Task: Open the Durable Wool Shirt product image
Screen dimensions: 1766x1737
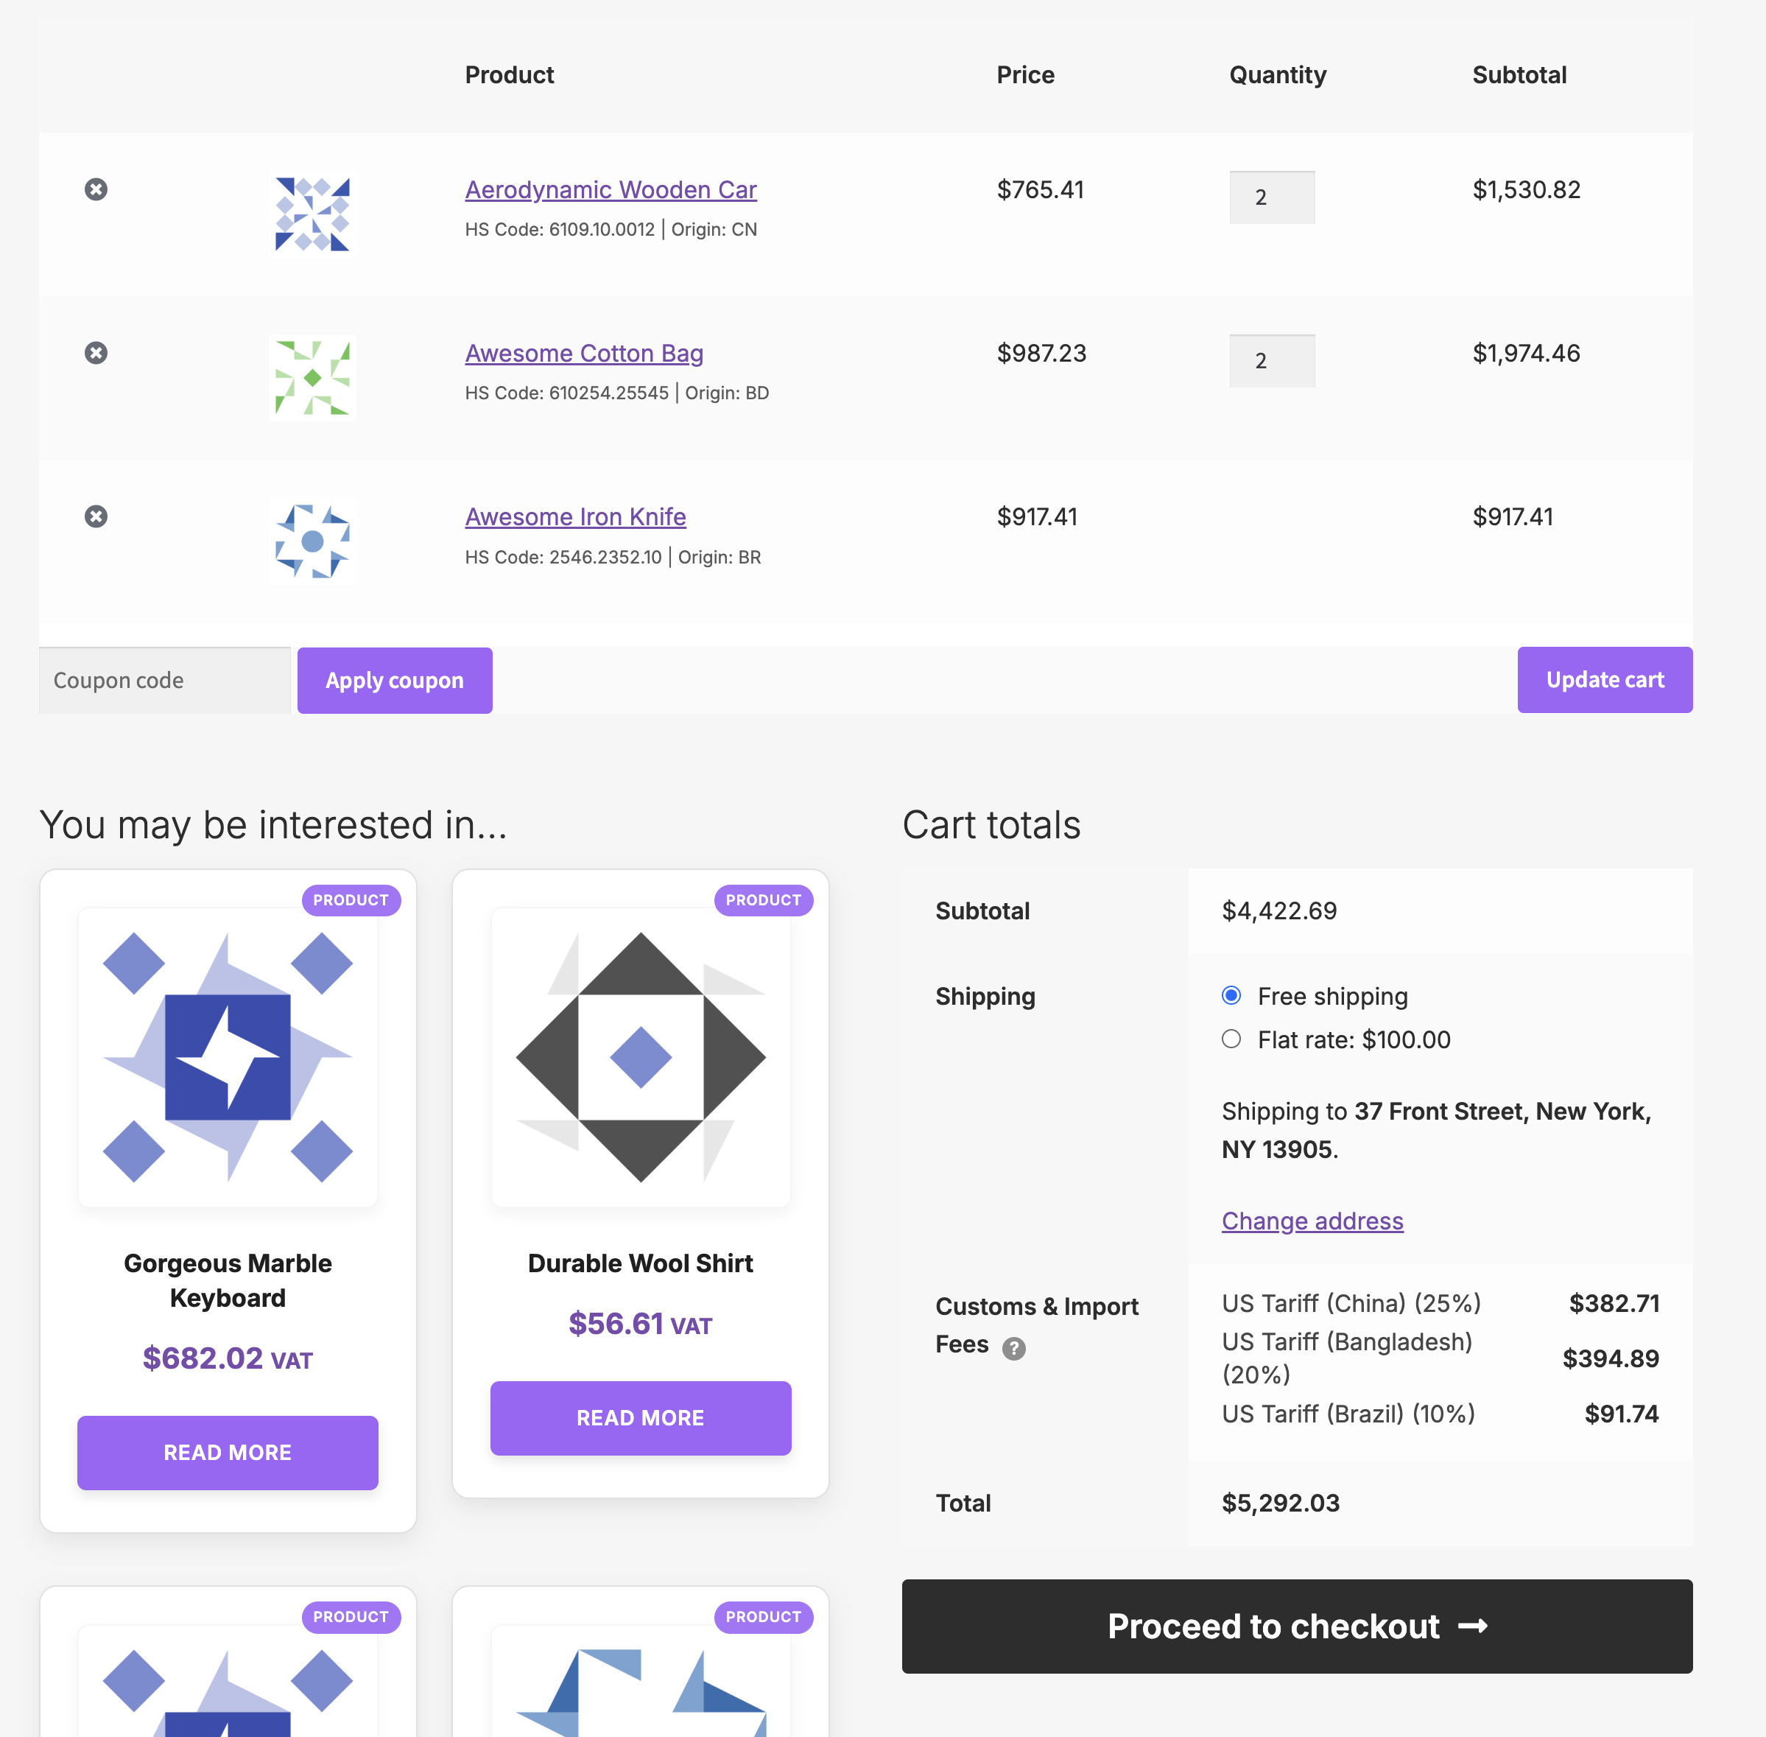Action: tap(641, 1057)
